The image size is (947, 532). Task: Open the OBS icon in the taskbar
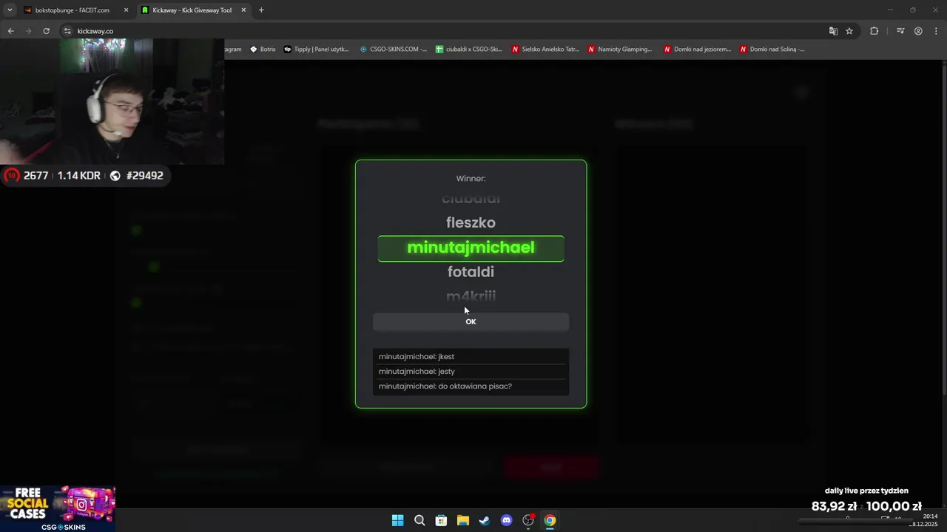[x=528, y=520]
